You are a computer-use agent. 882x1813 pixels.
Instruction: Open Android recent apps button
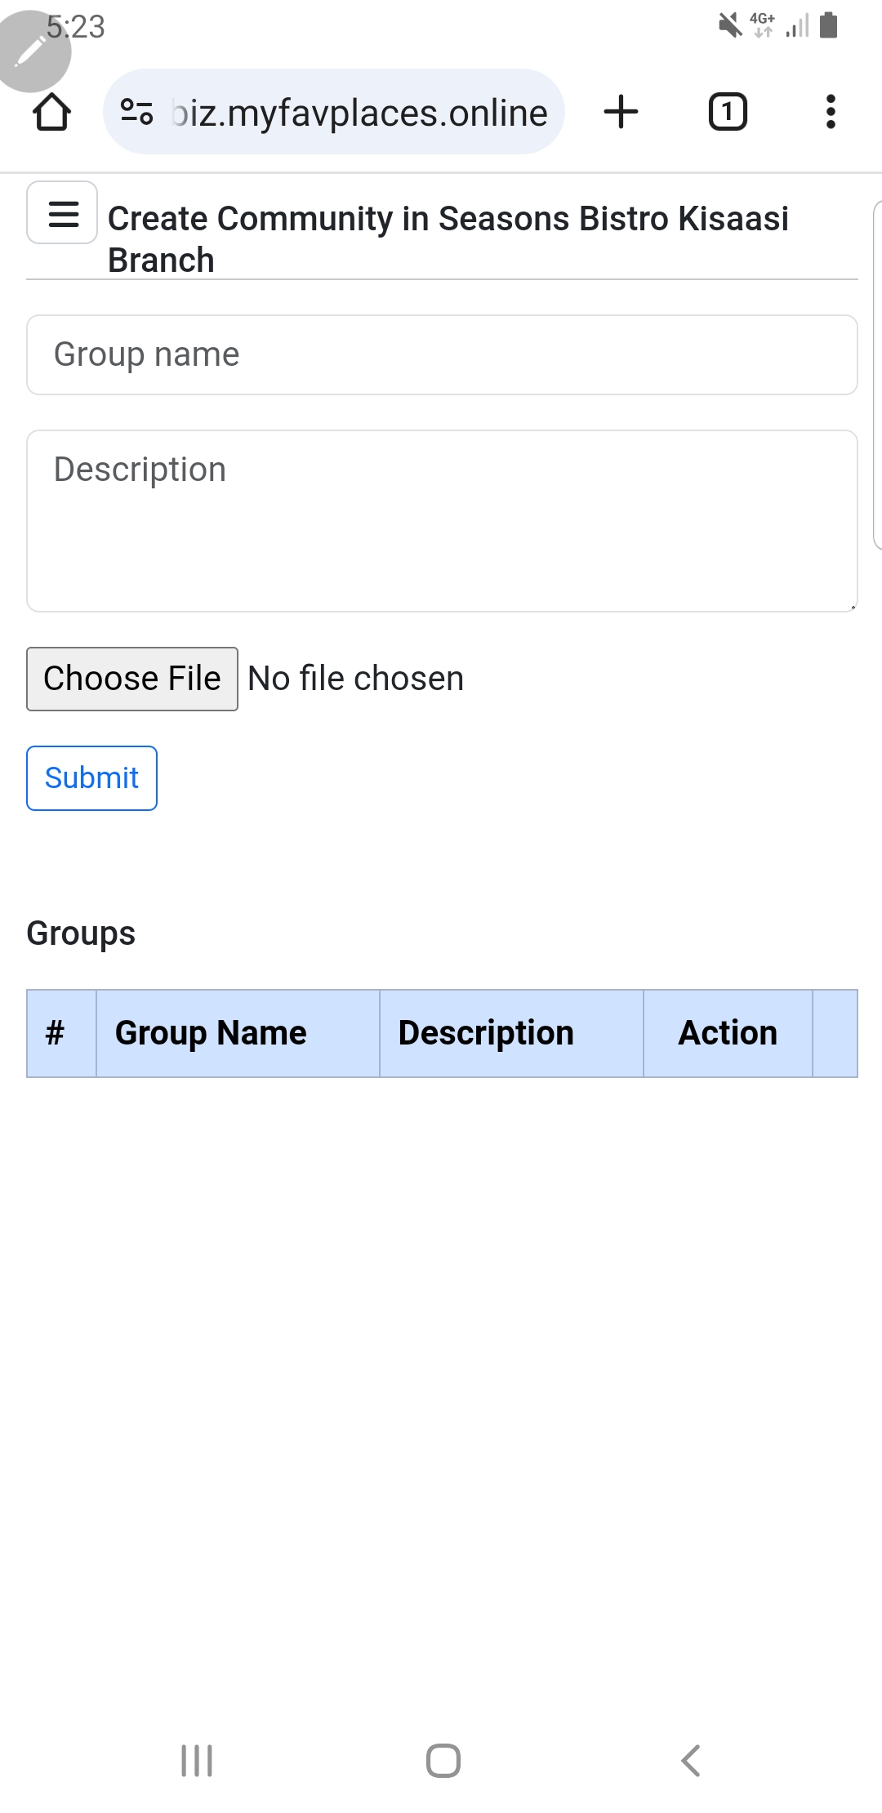(x=197, y=1760)
